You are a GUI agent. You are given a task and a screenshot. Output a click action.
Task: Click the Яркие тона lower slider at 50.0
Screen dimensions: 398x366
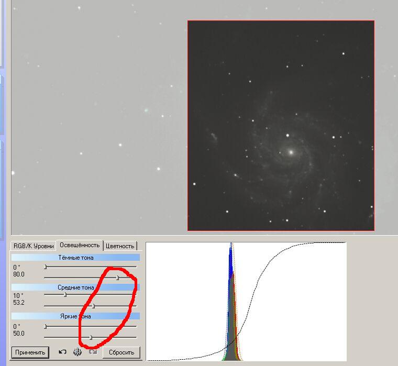coord(91,337)
